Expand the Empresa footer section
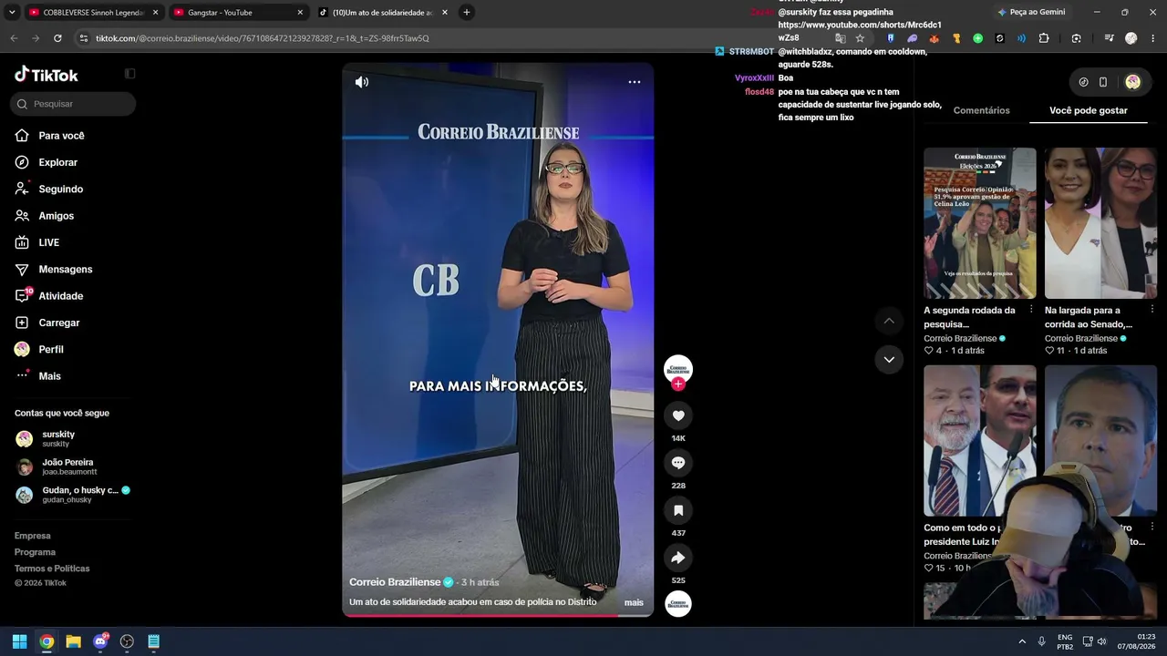The image size is (1167, 656). pos(33,536)
